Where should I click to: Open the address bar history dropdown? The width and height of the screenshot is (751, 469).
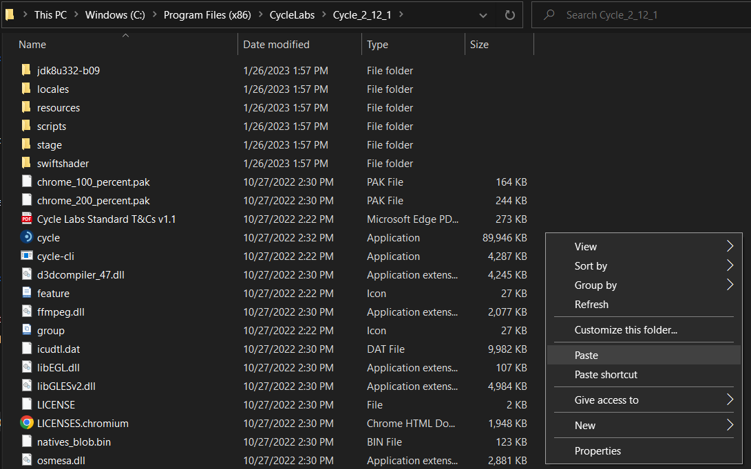point(483,15)
